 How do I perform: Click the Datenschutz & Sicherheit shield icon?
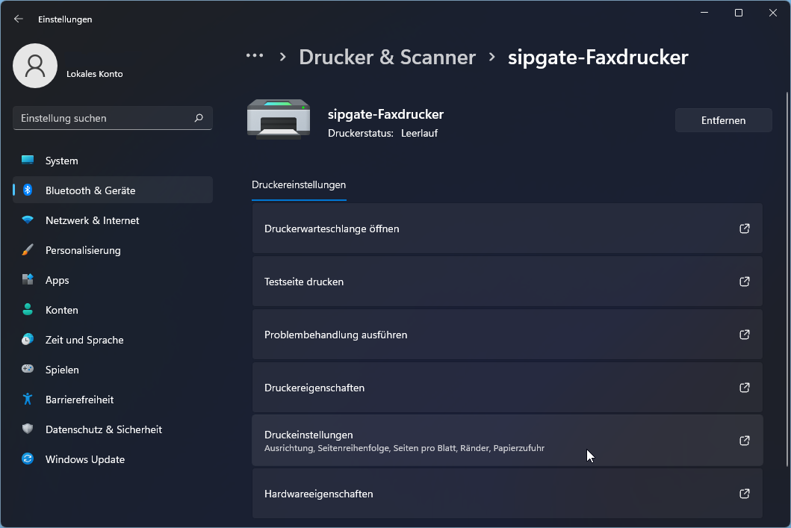[x=28, y=429]
